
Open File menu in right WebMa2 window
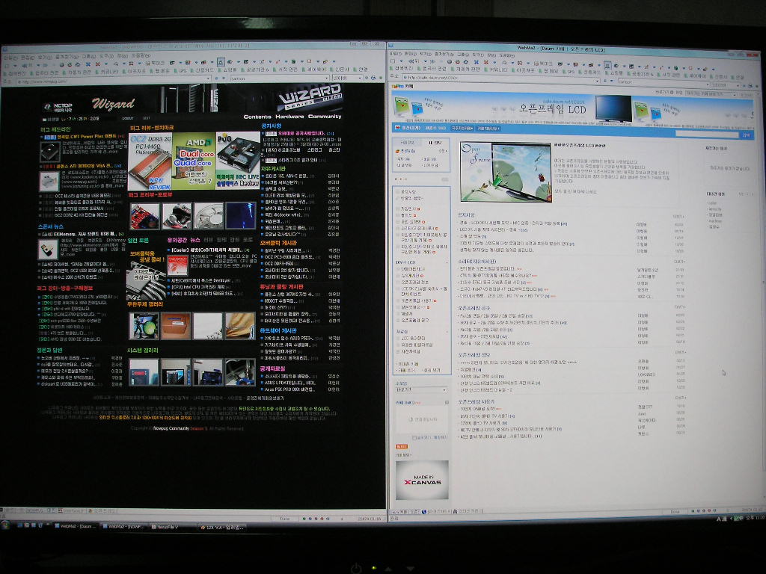[x=396, y=53]
